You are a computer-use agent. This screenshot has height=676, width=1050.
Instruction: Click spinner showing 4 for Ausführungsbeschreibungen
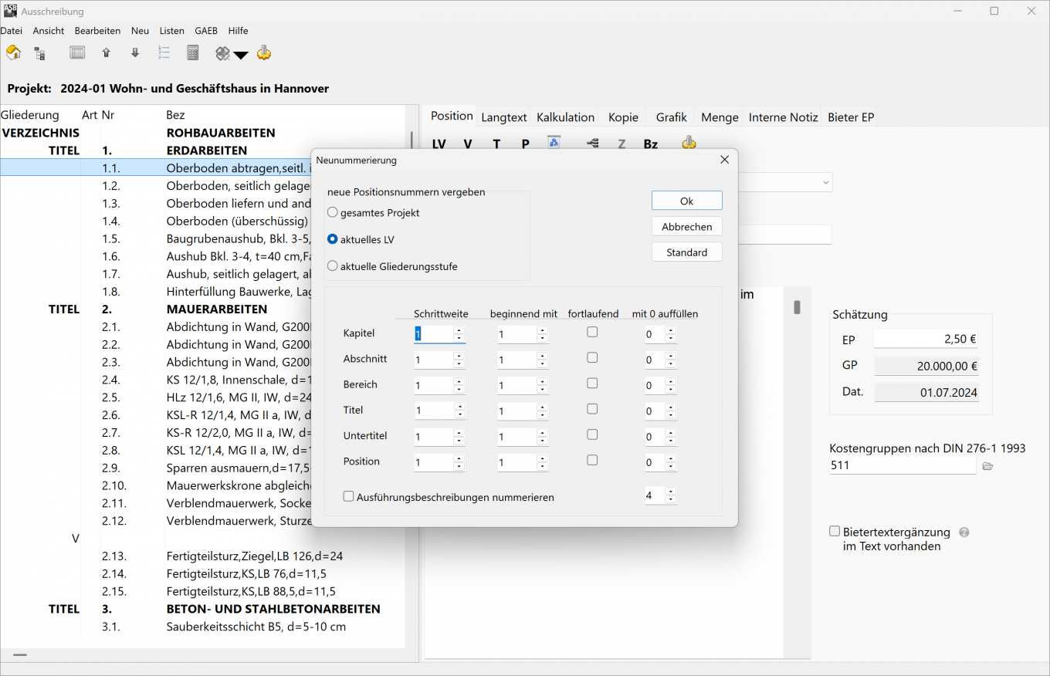[661, 495]
